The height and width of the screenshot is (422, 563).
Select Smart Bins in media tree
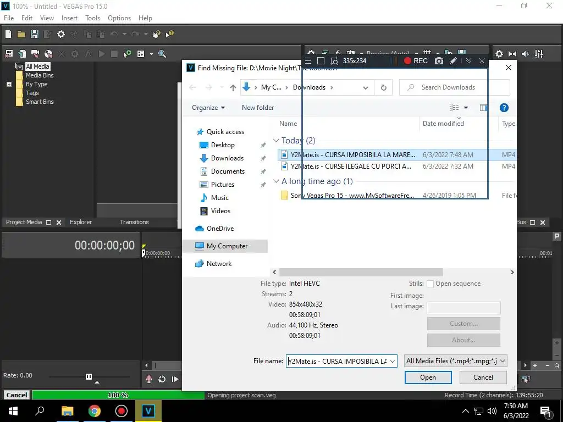[40, 102]
